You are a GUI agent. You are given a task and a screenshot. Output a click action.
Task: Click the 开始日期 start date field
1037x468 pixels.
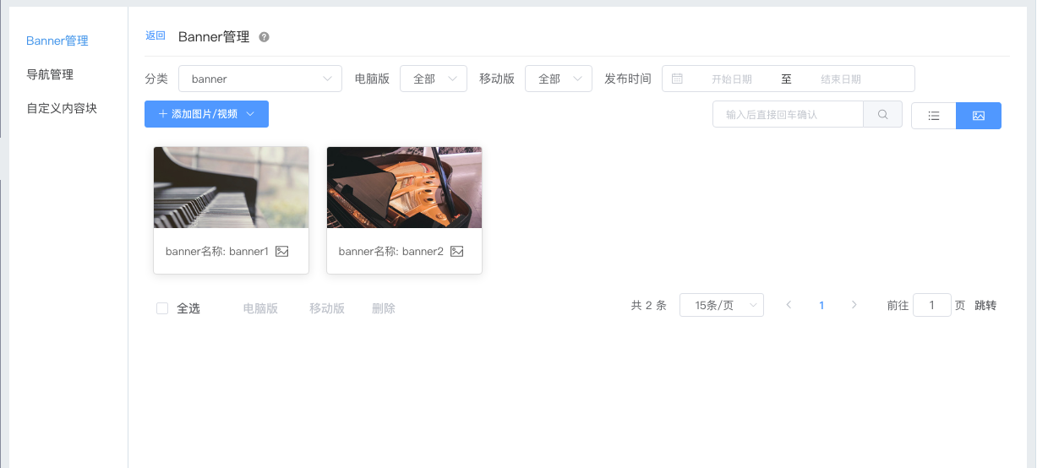click(x=732, y=79)
